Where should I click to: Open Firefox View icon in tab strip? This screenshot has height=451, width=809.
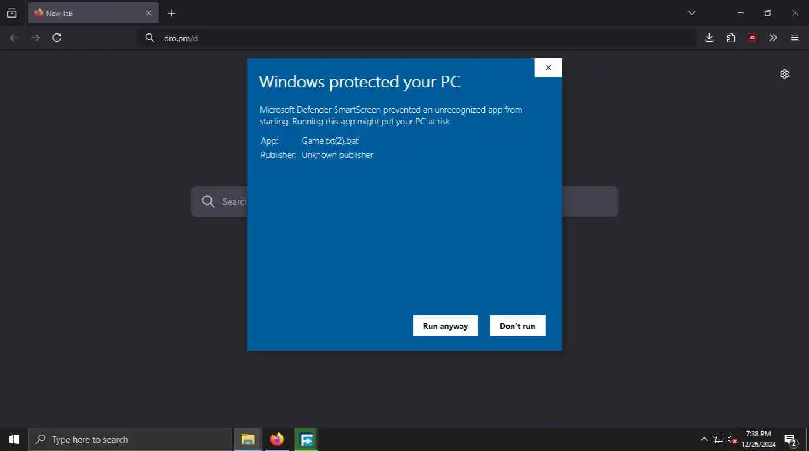tap(12, 13)
